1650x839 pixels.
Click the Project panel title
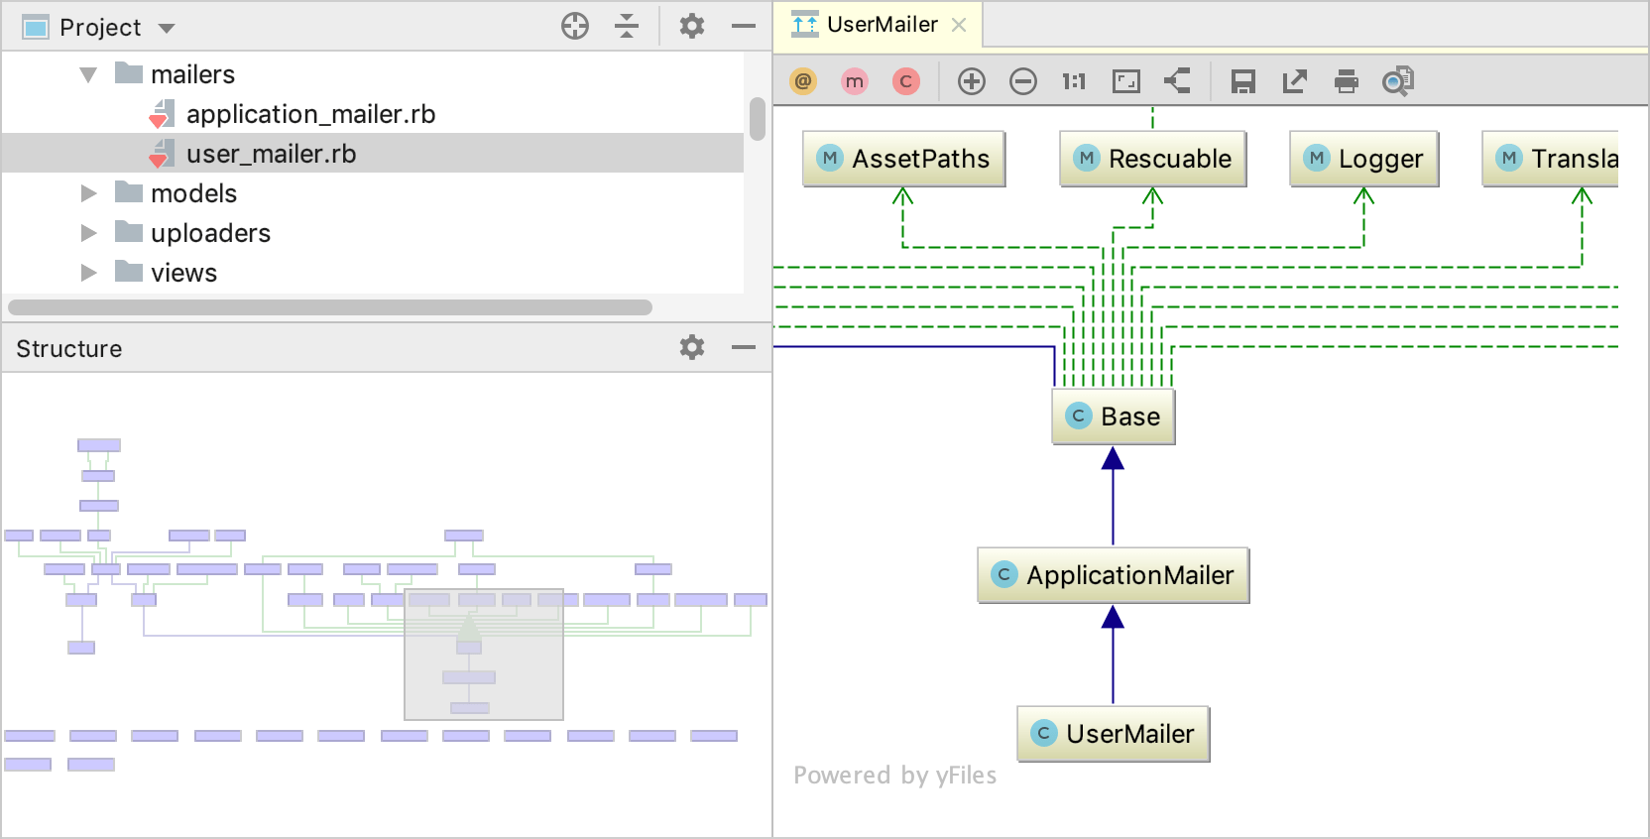pyautogui.click(x=100, y=28)
